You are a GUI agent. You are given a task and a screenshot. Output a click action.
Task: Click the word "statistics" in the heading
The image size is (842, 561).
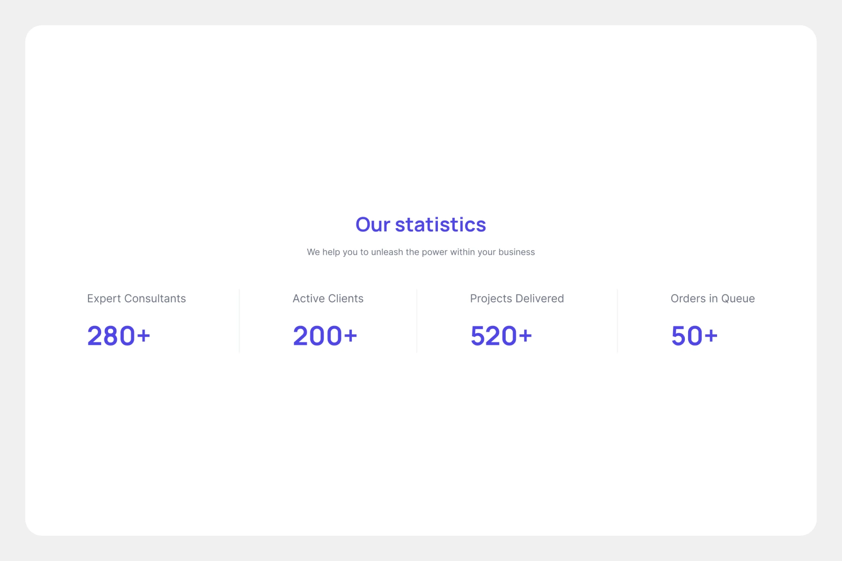click(x=441, y=225)
